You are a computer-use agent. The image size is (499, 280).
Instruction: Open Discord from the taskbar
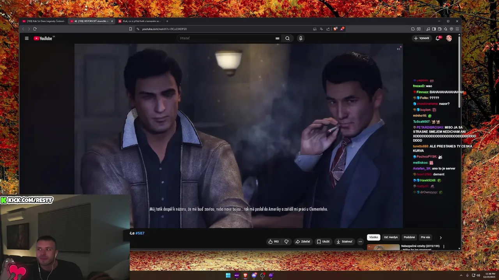[254, 275]
